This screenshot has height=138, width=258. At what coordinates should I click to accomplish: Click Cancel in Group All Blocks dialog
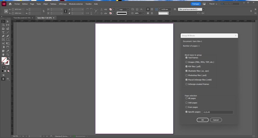(x=216, y=120)
